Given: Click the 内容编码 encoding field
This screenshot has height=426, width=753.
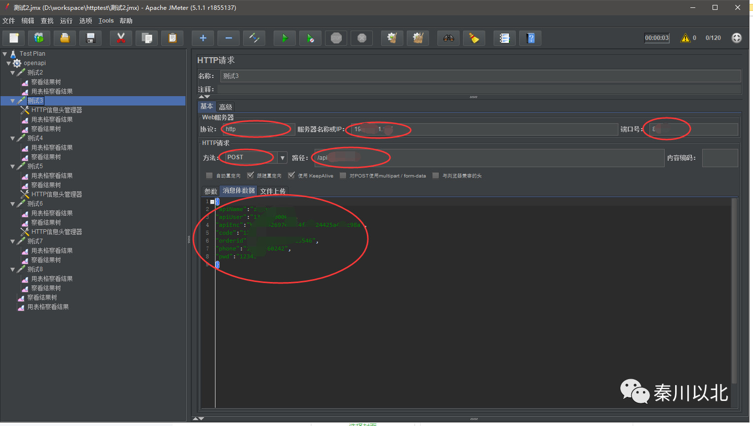Looking at the screenshot, I should pos(720,158).
